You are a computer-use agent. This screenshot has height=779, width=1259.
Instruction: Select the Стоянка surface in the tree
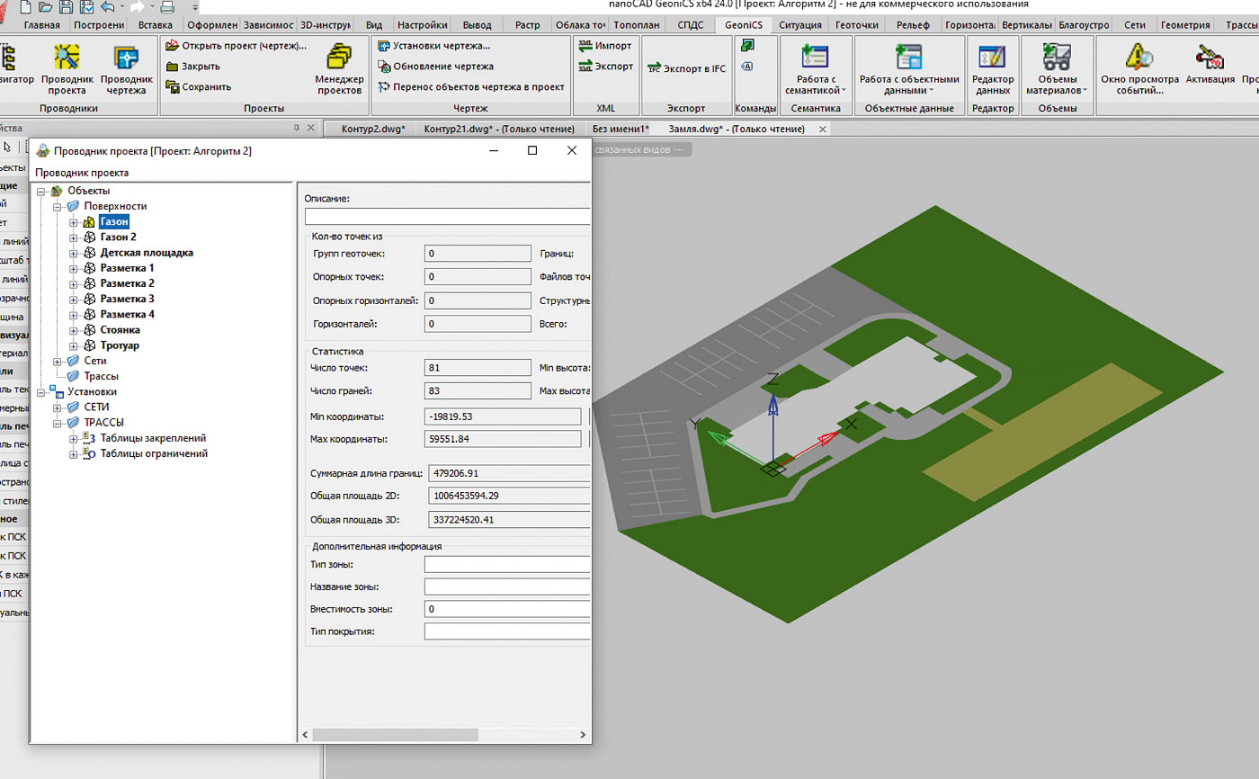(120, 330)
